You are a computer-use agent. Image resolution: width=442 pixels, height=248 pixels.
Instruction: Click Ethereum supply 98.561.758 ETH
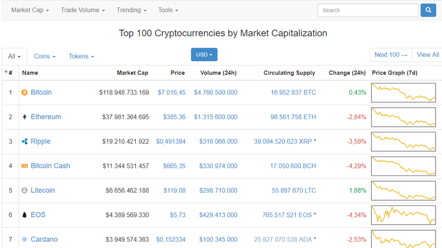(293, 117)
